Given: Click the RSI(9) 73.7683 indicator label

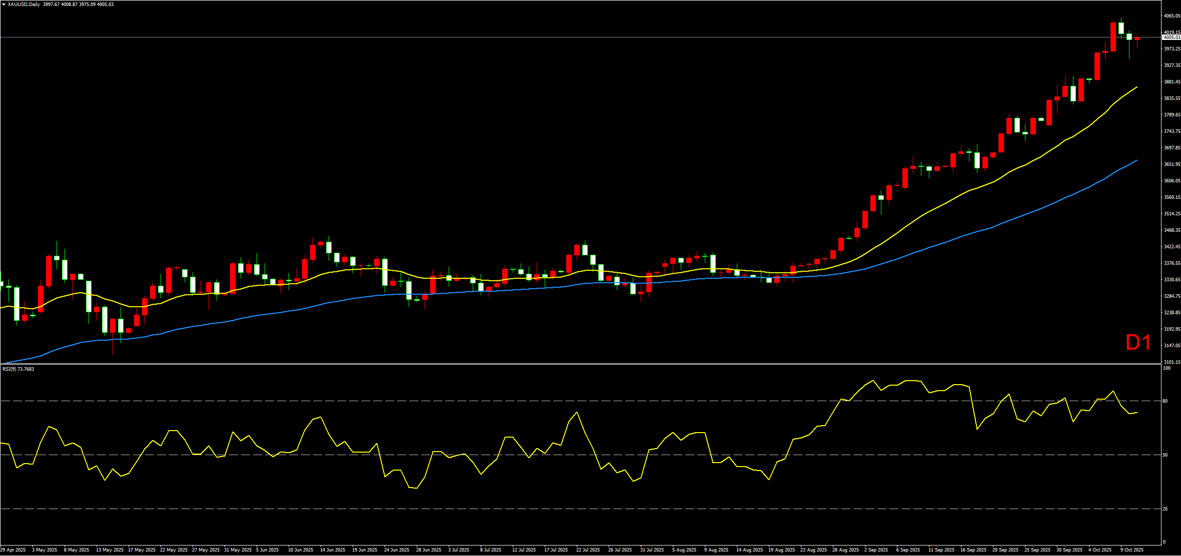Looking at the screenshot, I should tap(19, 369).
